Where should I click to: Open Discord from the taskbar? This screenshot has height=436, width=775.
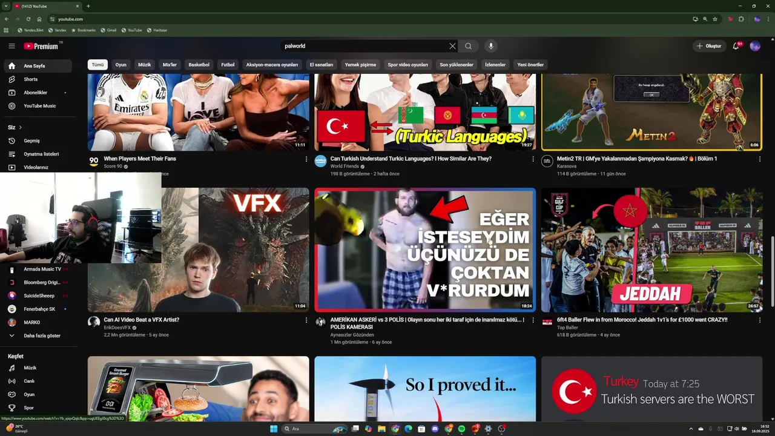click(x=435, y=429)
